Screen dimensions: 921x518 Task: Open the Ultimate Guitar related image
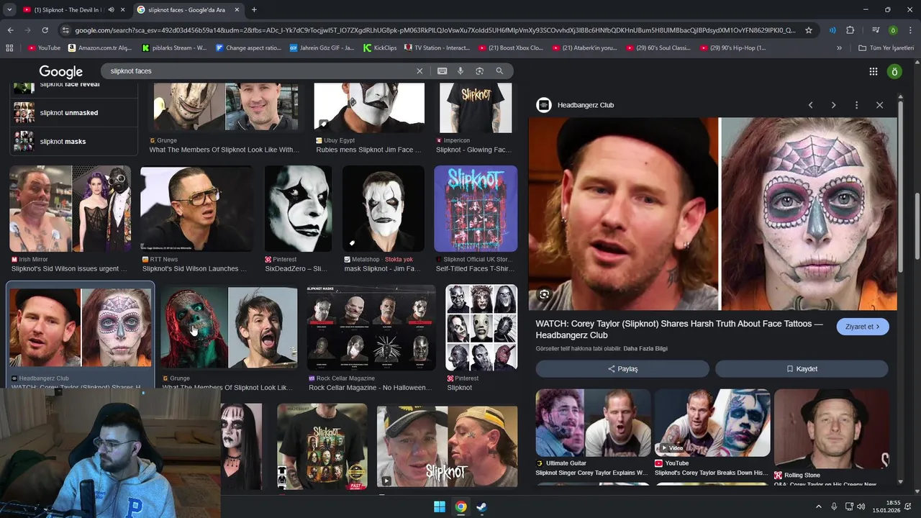click(x=593, y=423)
